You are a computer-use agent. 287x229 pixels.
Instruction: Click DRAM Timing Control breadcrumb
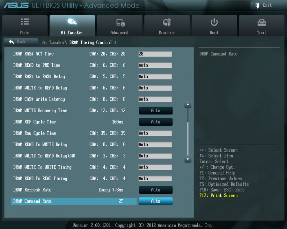coord(91,43)
